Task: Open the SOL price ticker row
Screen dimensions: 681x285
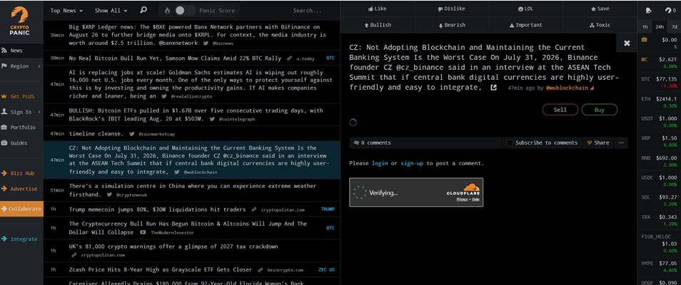Action: (659, 200)
